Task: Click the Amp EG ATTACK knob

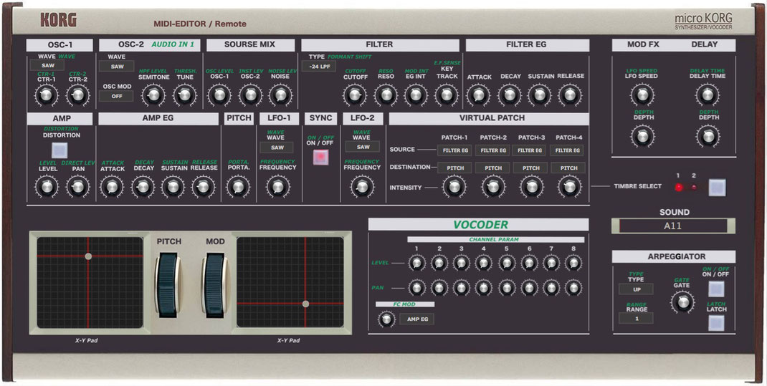Action: [112, 187]
